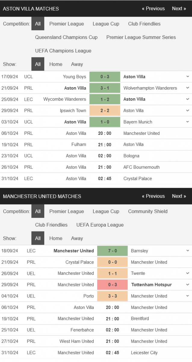Expand the Young Boys vs Aston Villa row chevron

tap(187, 77)
